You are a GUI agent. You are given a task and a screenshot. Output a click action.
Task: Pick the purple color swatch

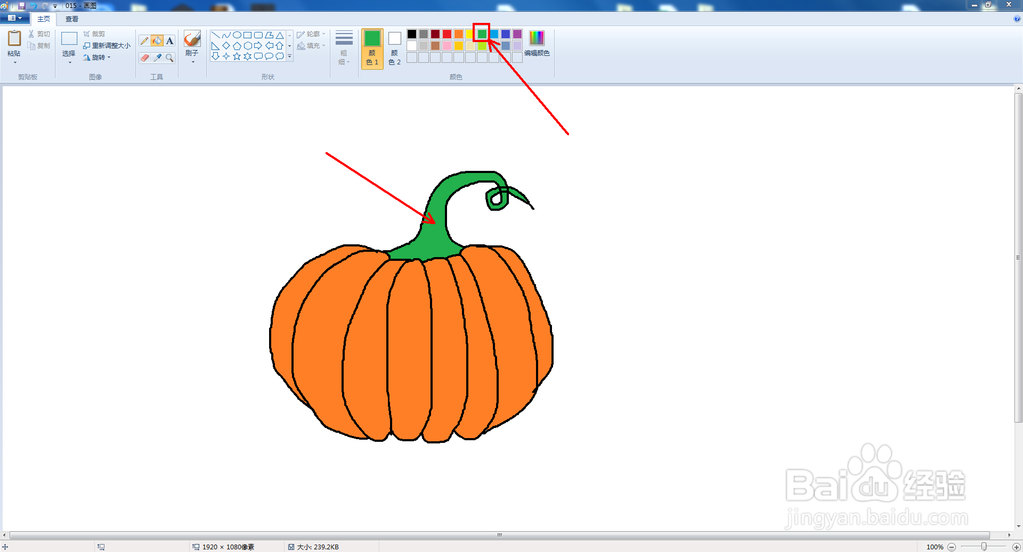click(x=517, y=34)
